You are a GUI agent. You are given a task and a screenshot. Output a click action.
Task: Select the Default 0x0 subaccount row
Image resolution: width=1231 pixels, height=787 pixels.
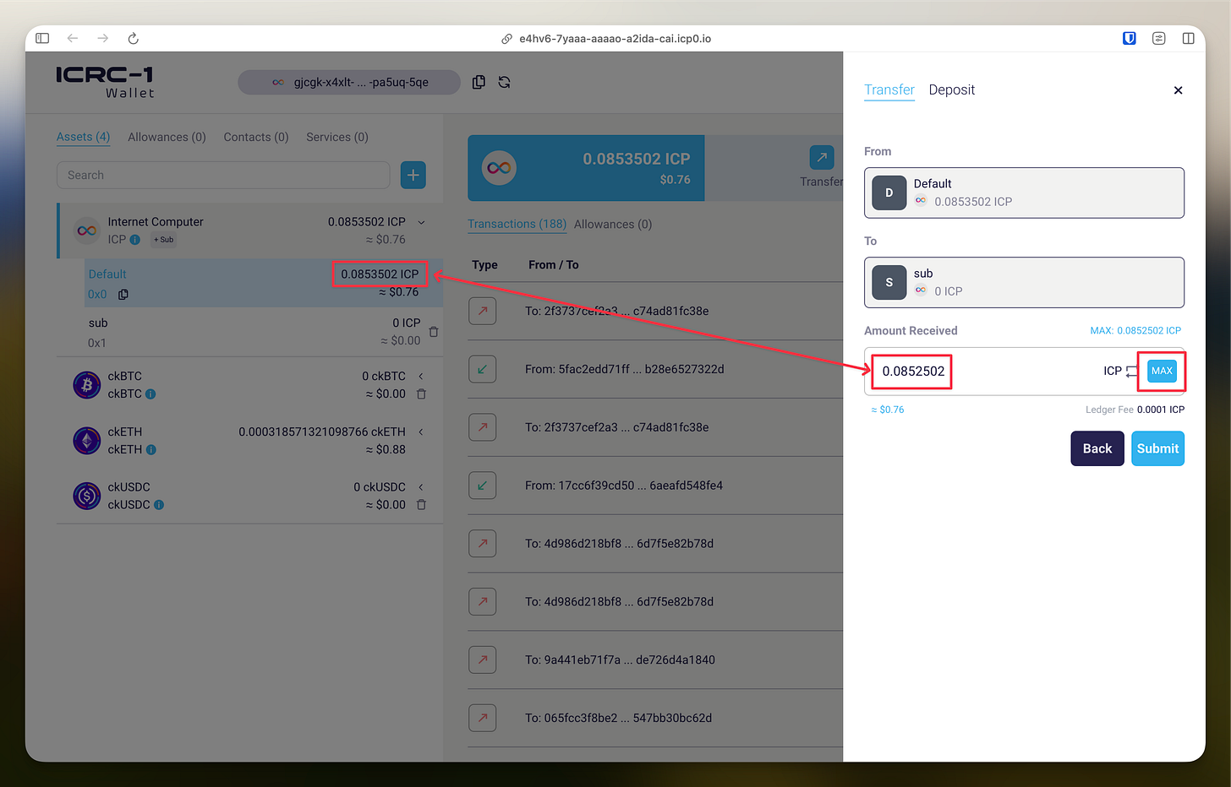click(263, 283)
